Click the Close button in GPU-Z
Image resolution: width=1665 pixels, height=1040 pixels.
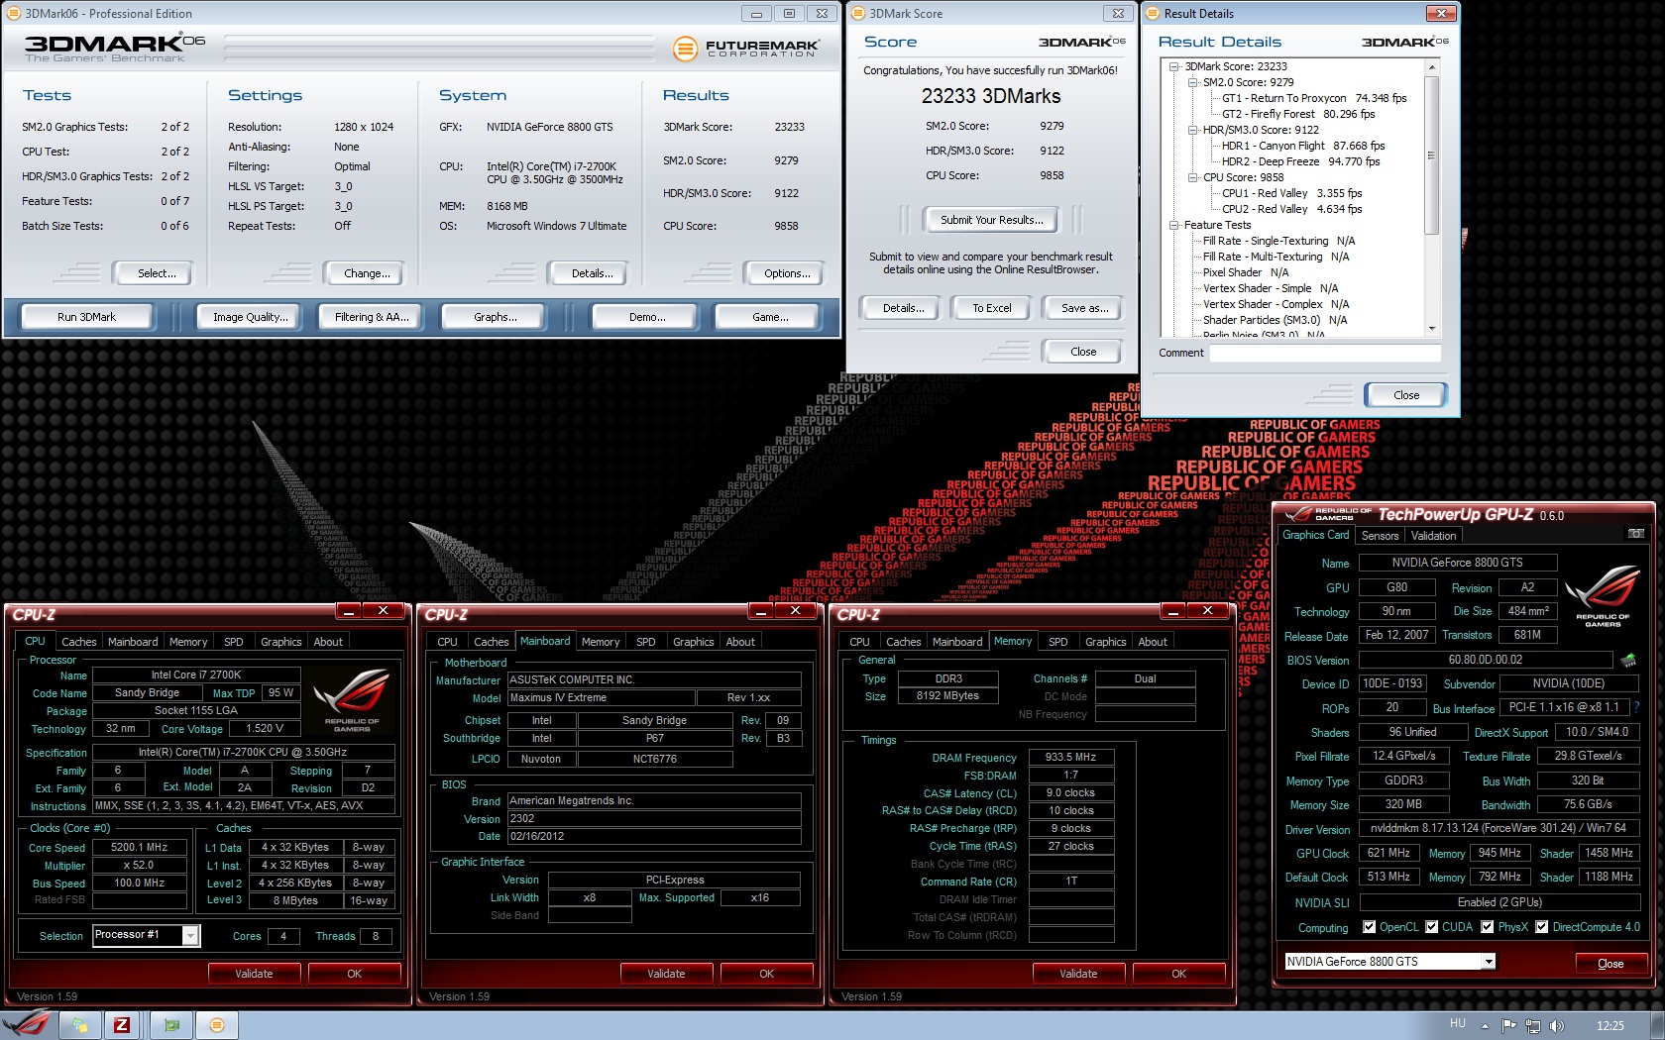1610,963
